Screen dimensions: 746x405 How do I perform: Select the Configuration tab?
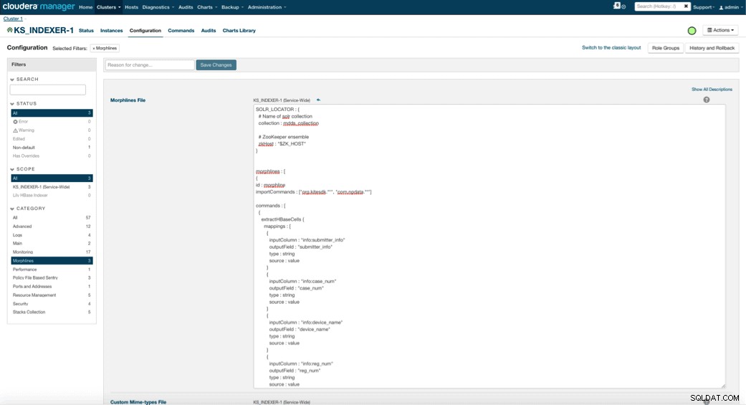(145, 30)
